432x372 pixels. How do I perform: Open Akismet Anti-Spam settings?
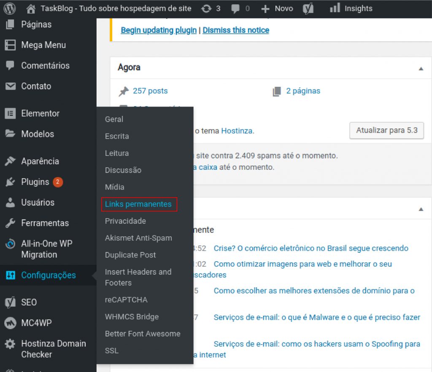click(138, 238)
